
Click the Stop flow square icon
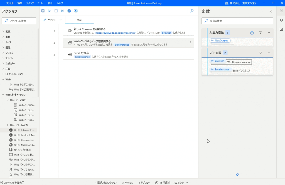56,11
